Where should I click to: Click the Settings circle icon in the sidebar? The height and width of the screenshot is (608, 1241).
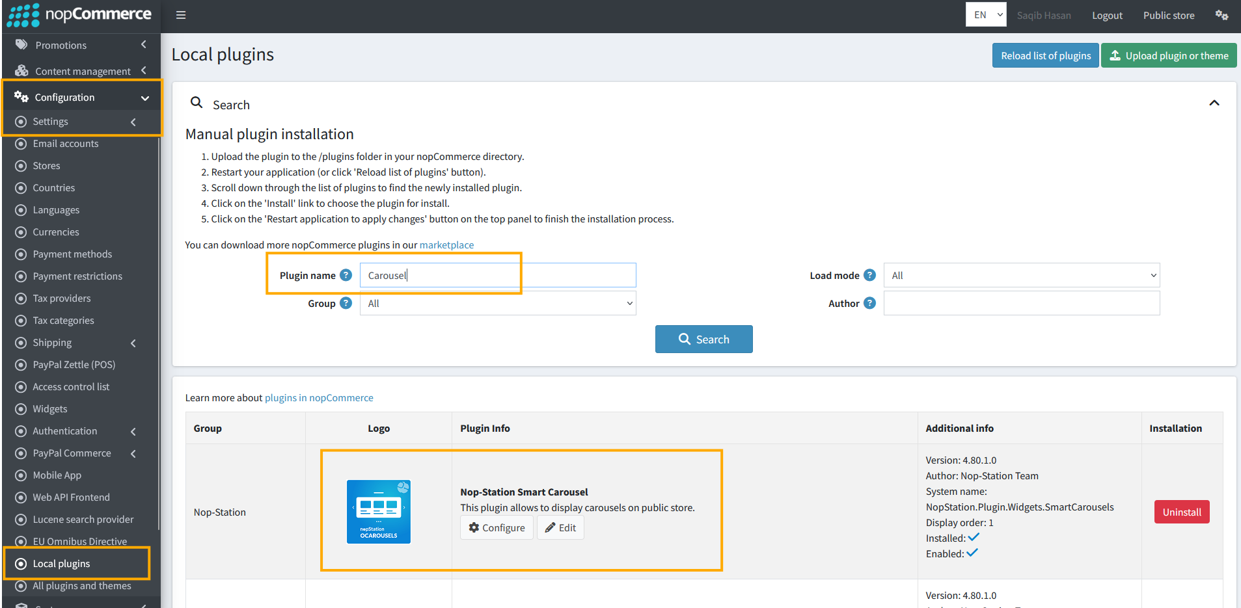(21, 122)
